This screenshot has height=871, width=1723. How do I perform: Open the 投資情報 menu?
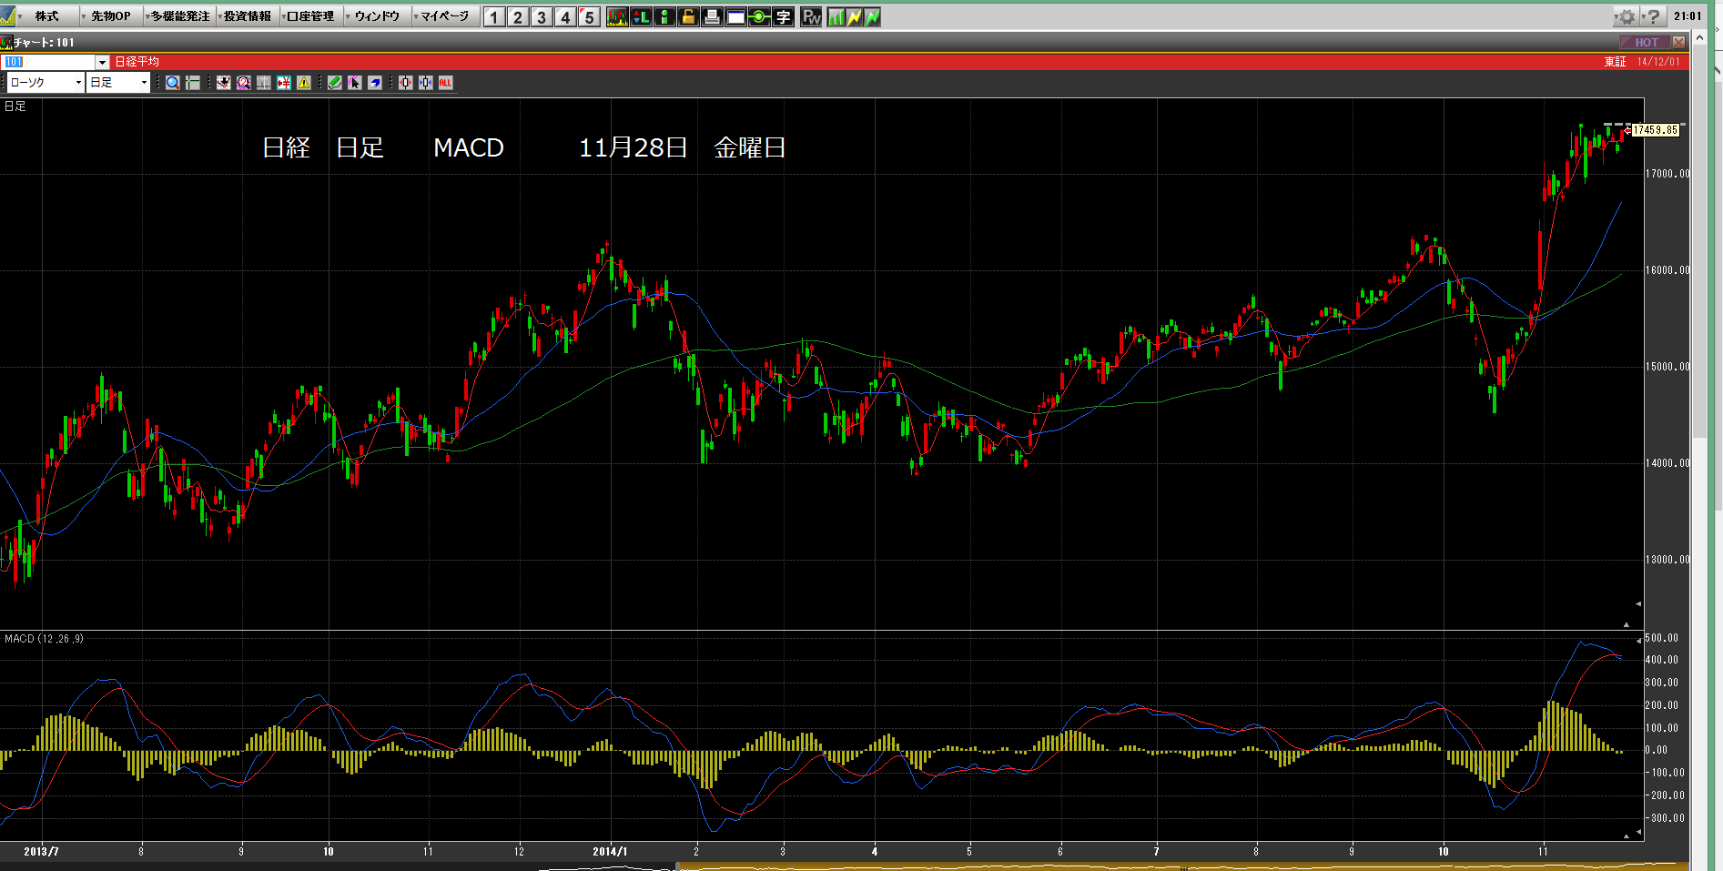(248, 16)
